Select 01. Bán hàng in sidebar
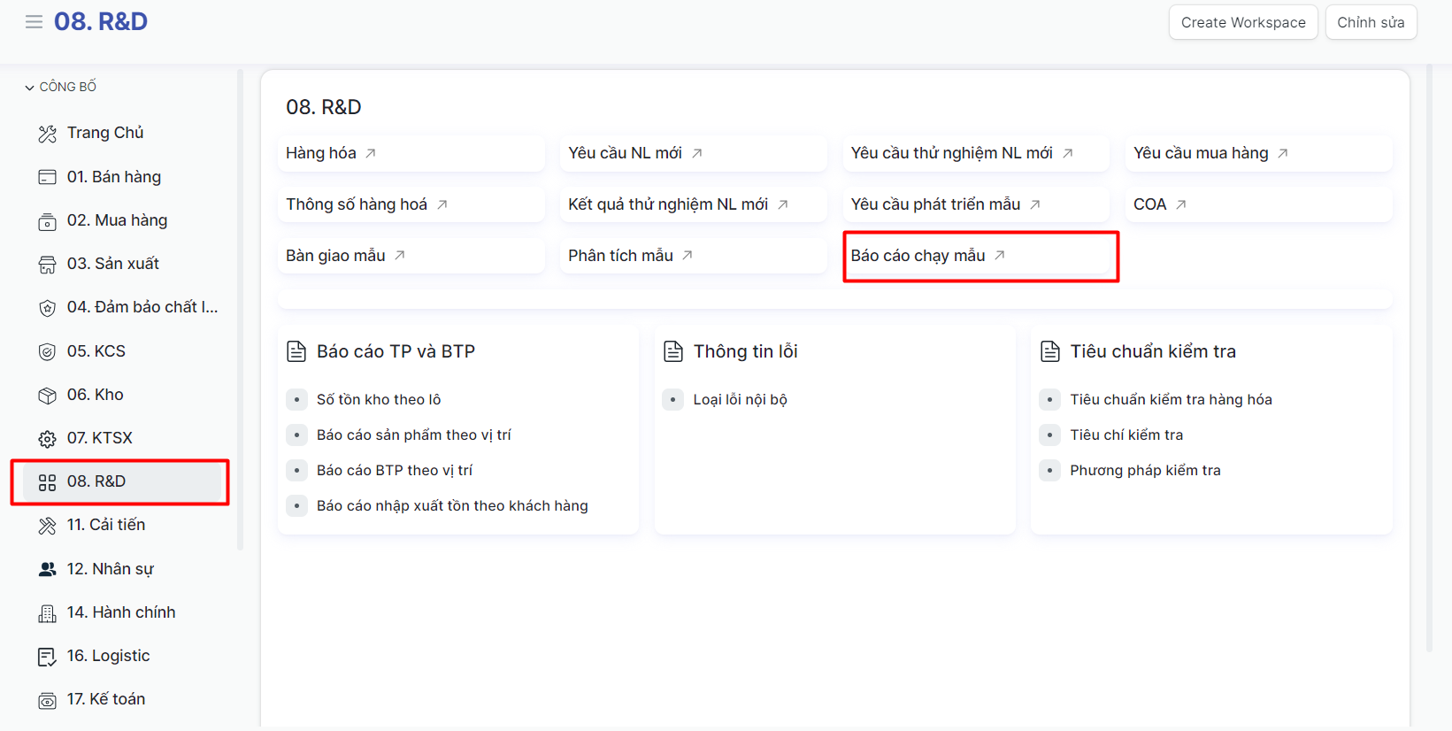 tap(113, 177)
